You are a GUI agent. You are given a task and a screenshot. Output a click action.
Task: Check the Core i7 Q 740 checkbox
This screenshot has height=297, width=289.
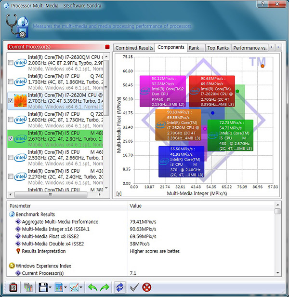[x=11, y=81]
